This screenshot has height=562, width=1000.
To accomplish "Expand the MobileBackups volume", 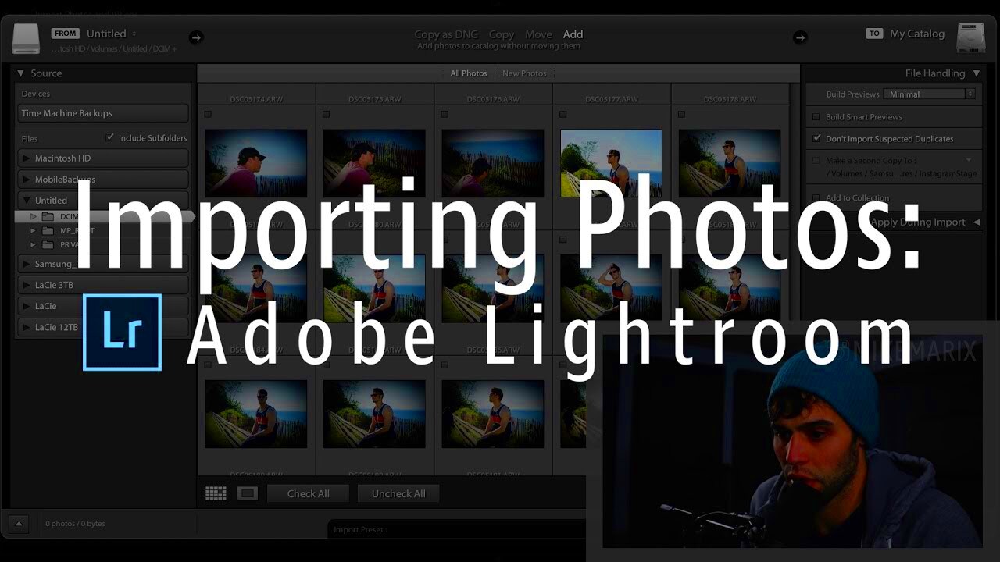I will tap(27, 180).
